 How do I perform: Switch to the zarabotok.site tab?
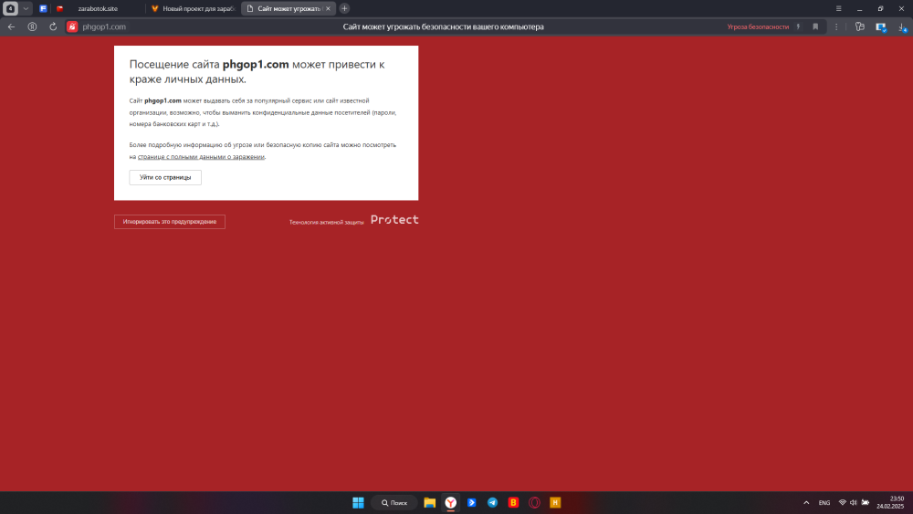(x=98, y=8)
